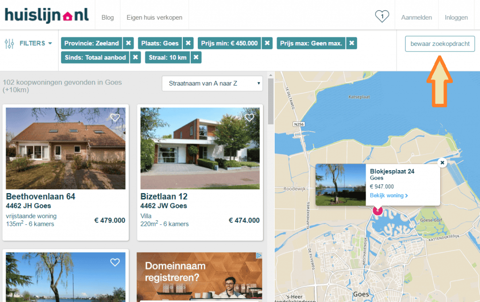Click the Bizetlaan 12 villa photo
This screenshot has height=302, width=480.
click(200, 148)
